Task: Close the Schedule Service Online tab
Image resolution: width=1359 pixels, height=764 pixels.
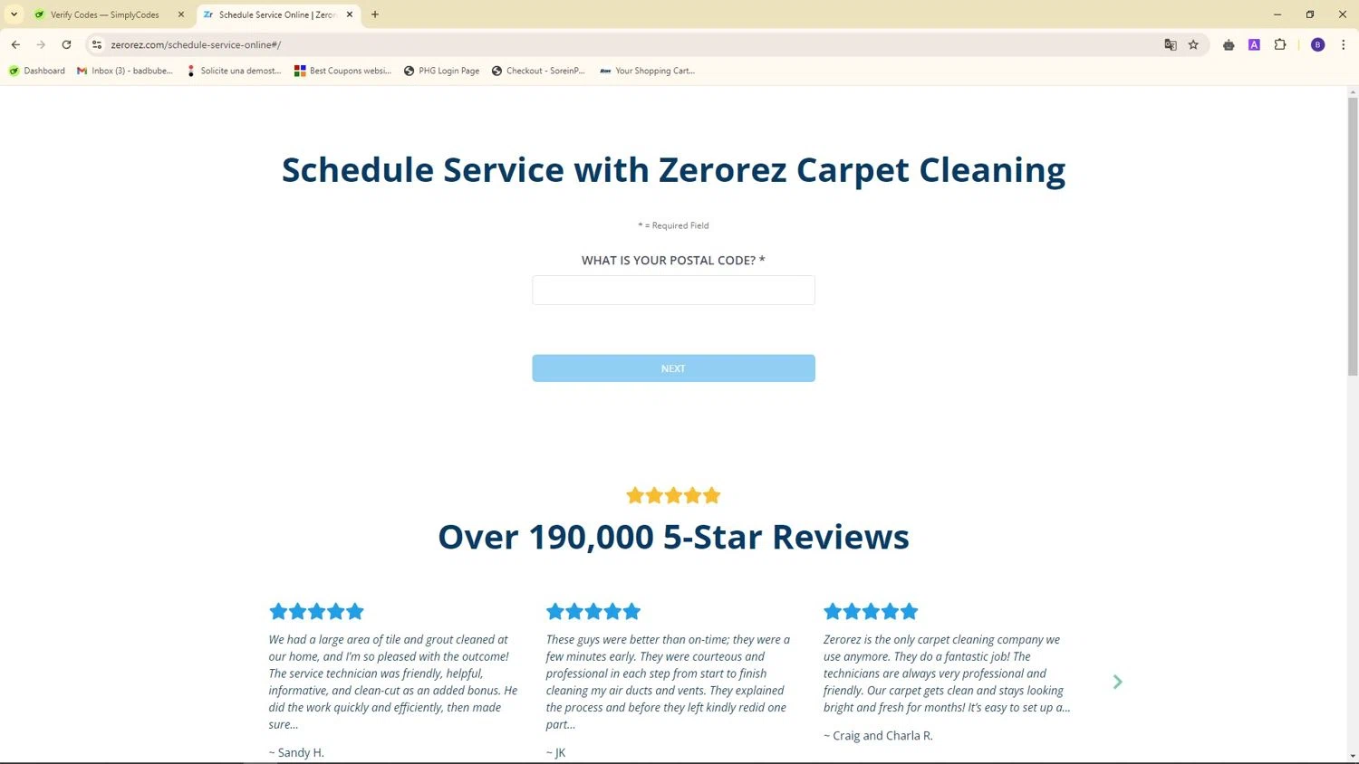Action: (x=350, y=14)
